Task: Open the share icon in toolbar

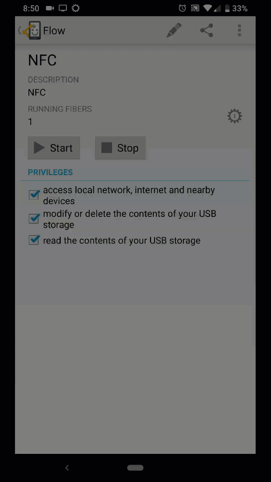Action: click(207, 30)
